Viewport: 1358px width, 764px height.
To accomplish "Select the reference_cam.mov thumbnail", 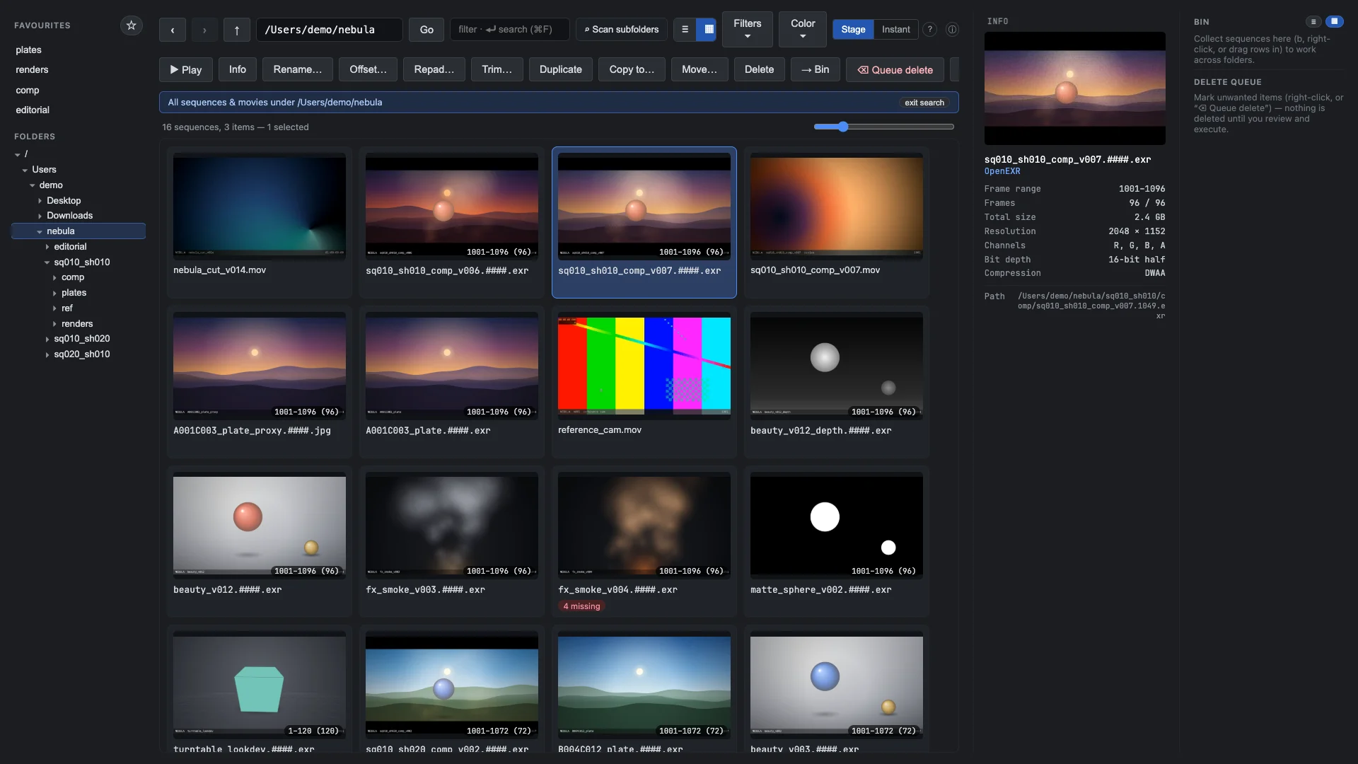I will [x=644, y=366].
